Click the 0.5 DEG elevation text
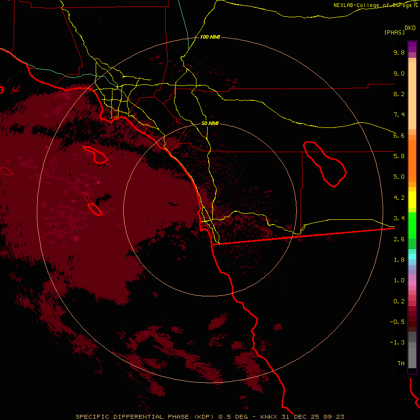 (x=233, y=417)
